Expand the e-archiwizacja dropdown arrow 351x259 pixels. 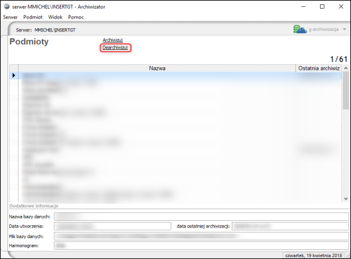click(x=344, y=29)
